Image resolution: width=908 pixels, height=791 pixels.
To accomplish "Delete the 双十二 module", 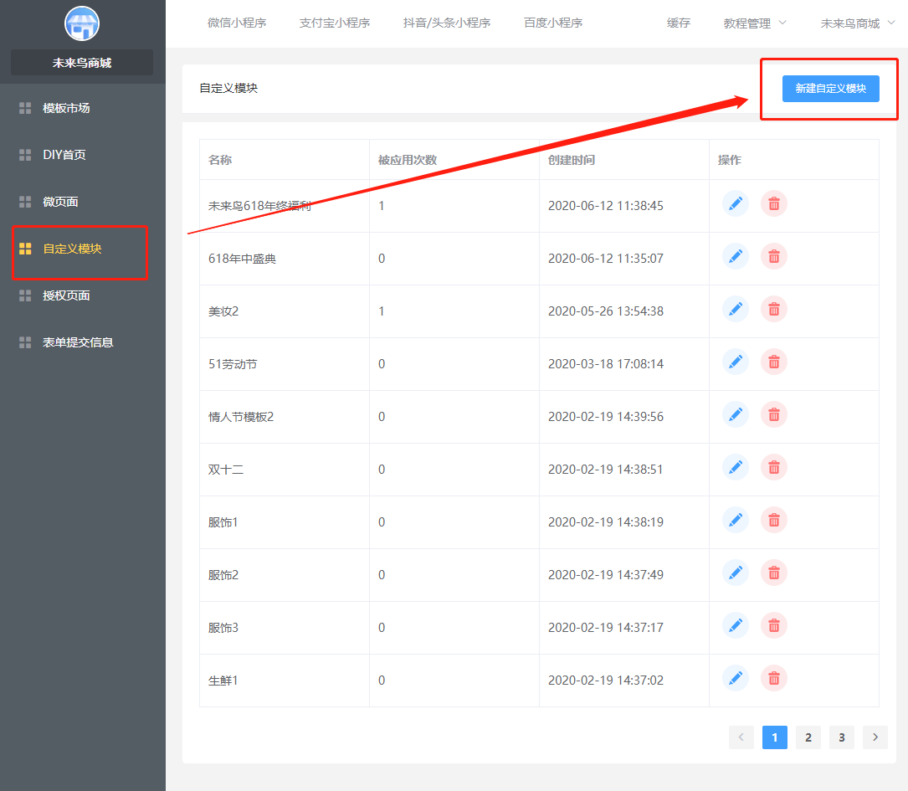I will [774, 468].
